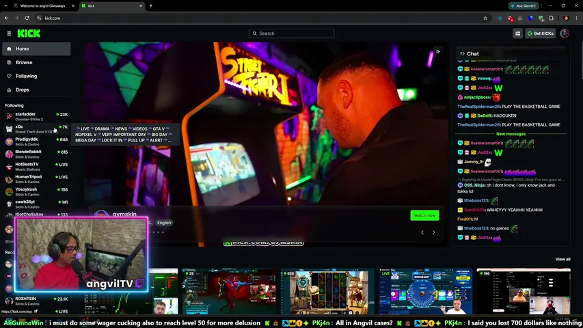Click DaGriff's username in chat
This screenshot has width=583, height=328.
point(484,115)
